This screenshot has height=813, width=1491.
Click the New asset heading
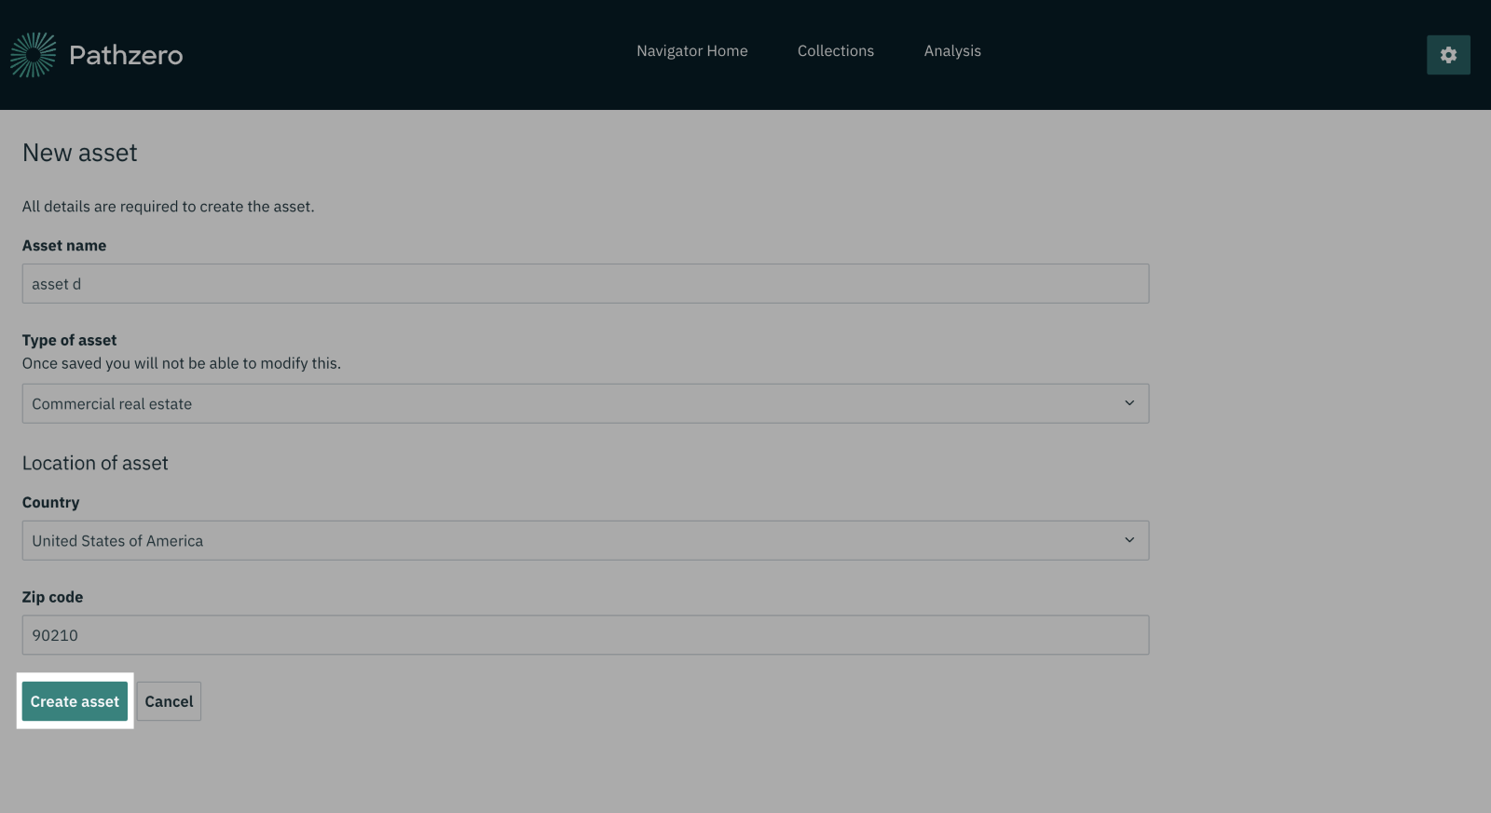(x=80, y=153)
